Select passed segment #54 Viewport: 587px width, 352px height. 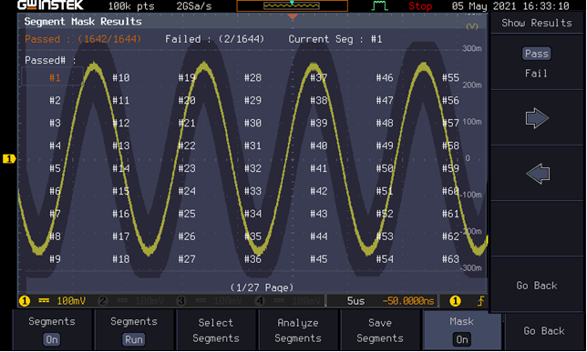[385, 259]
